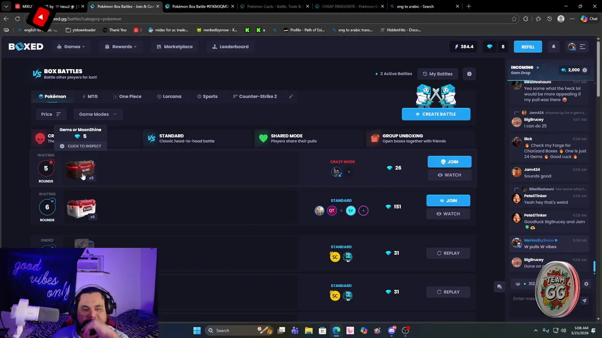Image resolution: width=602 pixels, height=338 pixels.
Task: Open the Price sort dropdown
Action: tap(51, 114)
